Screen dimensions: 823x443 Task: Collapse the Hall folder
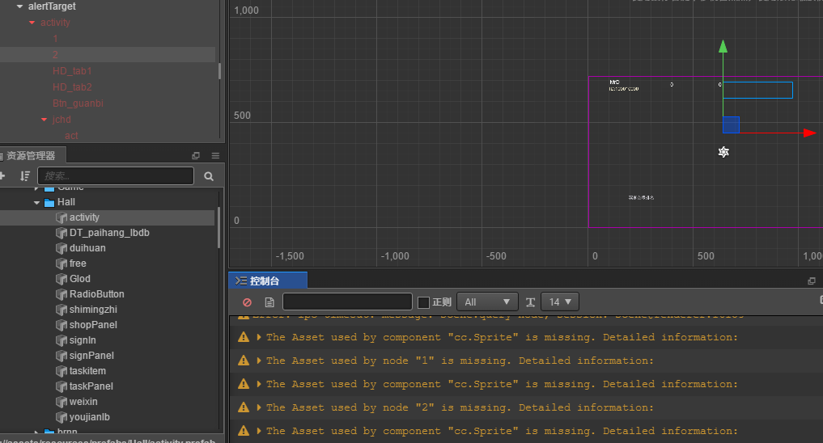click(x=36, y=202)
